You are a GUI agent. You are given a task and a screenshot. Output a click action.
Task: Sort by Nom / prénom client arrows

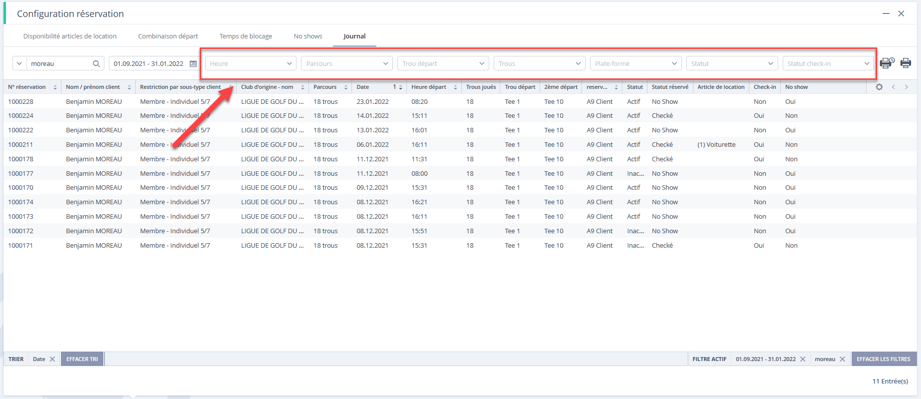pos(129,87)
